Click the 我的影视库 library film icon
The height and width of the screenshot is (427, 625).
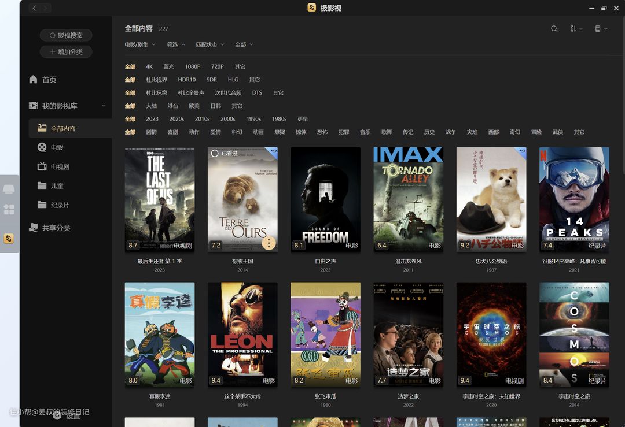pos(33,106)
